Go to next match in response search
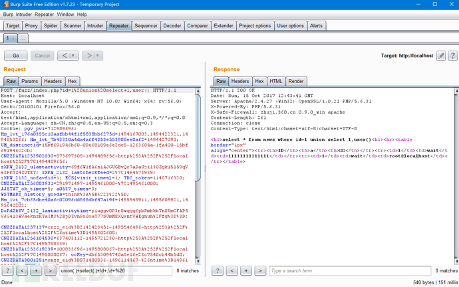This screenshot has height=287, width=459. coord(259,270)
